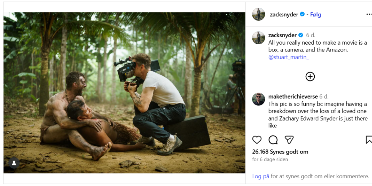
Task: Click the caption username zacksnyder link
Action: tap(281, 35)
